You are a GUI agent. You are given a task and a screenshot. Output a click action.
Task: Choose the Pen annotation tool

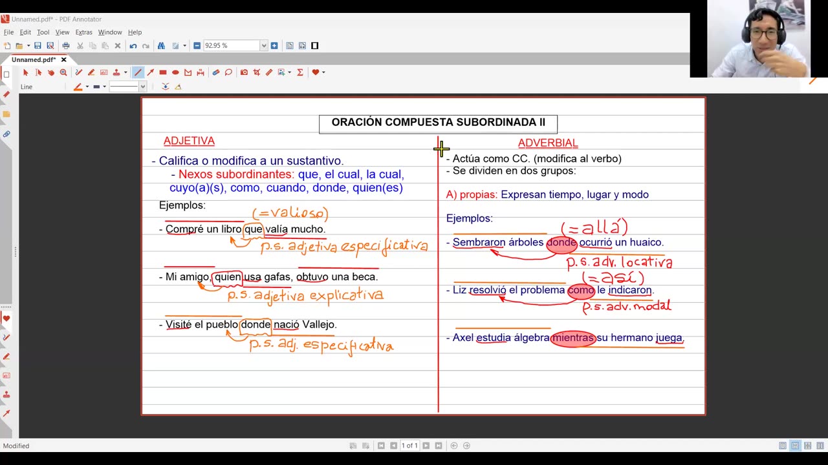coord(78,72)
